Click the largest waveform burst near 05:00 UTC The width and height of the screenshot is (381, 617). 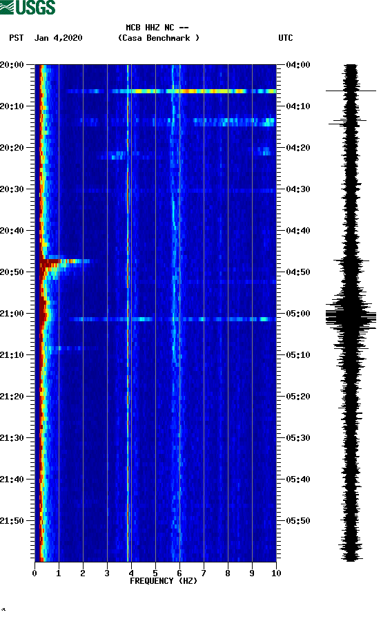click(351, 315)
